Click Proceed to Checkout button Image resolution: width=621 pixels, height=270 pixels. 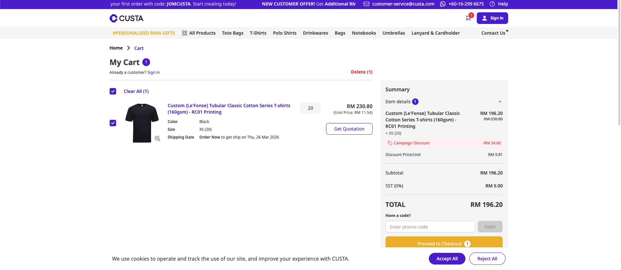click(444, 242)
